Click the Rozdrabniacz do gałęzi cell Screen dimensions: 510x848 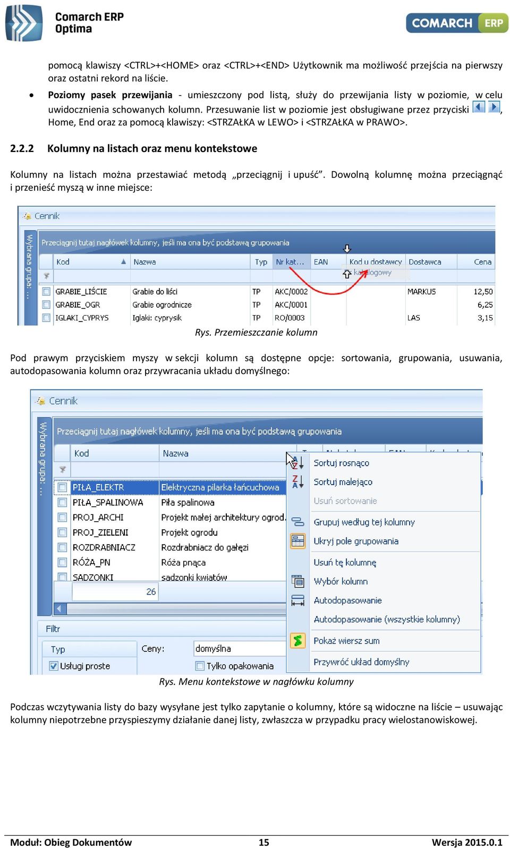[223, 547]
